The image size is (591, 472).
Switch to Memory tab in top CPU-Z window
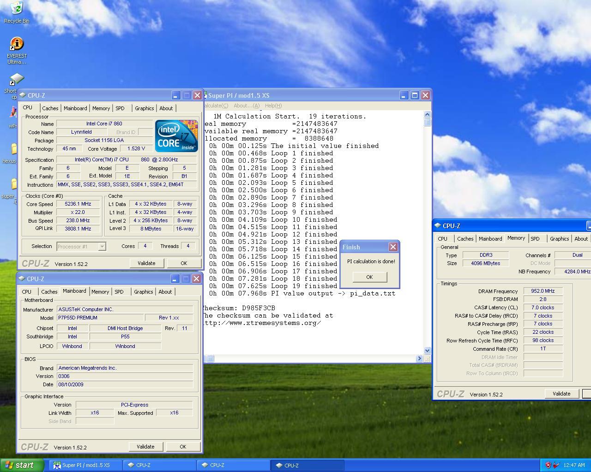coord(101,108)
